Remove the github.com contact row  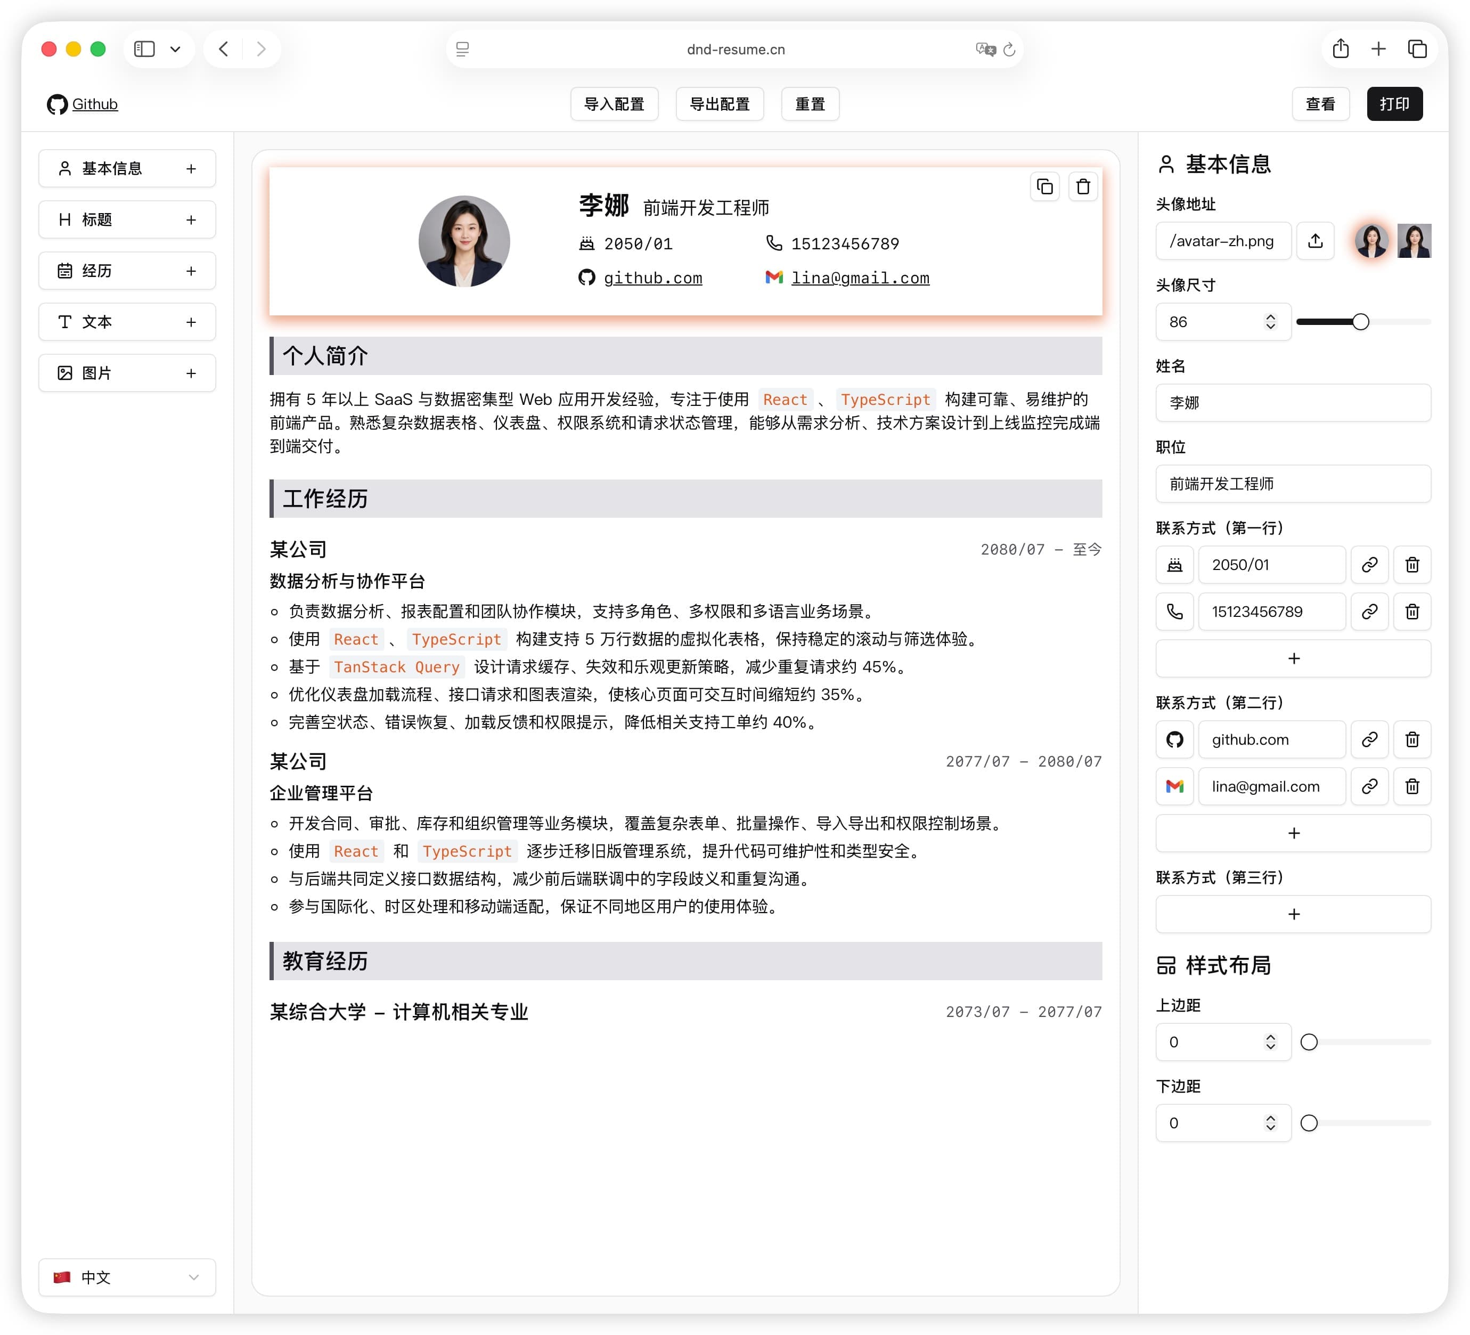(x=1412, y=740)
